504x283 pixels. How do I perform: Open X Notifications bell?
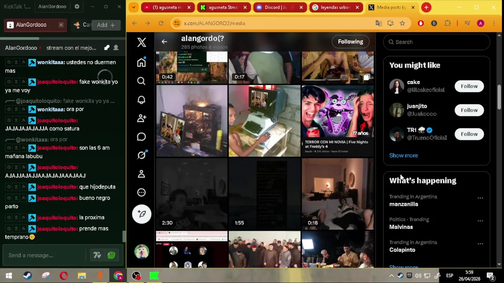tap(141, 99)
